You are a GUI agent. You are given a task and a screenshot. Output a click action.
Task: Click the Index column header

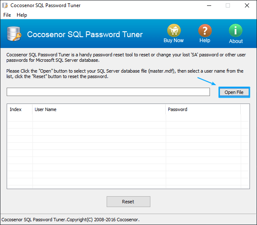point(20,109)
